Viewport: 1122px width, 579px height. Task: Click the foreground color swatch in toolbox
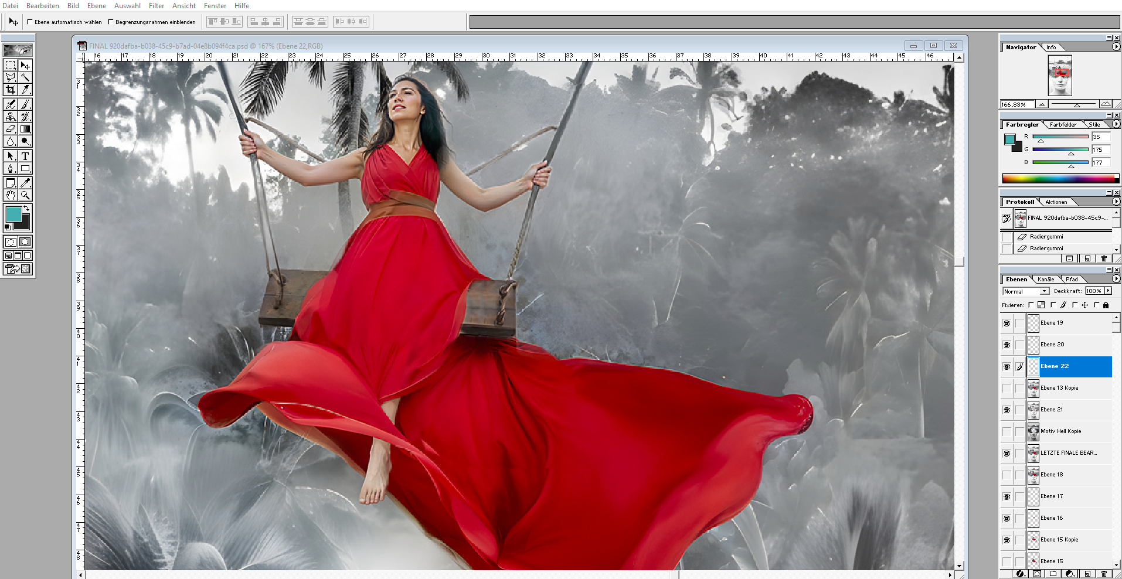pos(13,214)
